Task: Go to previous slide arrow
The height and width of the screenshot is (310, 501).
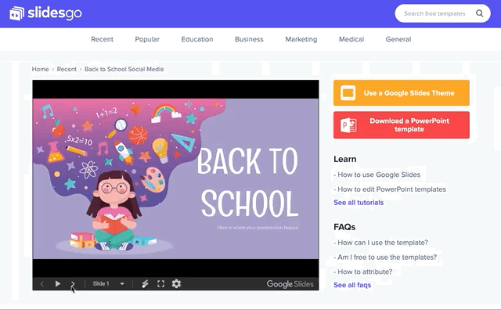Action: (41, 284)
